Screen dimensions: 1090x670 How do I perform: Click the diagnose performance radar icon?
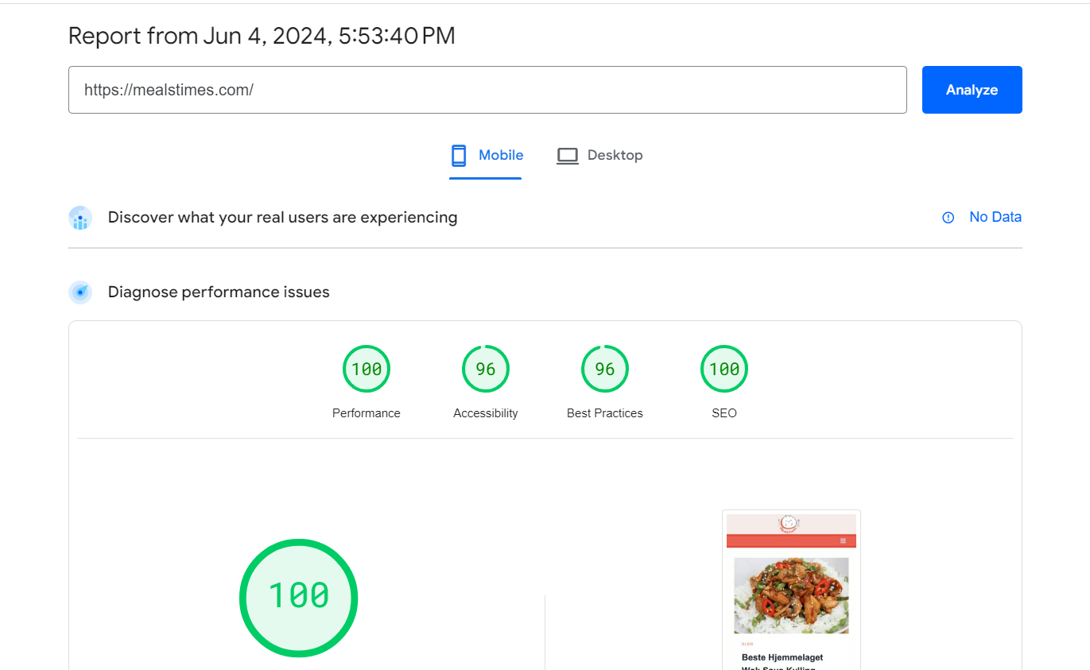(80, 292)
